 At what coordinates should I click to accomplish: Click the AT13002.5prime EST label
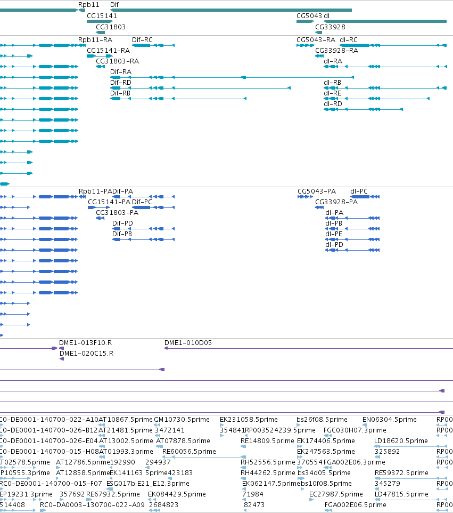pyautogui.click(x=126, y=441)
